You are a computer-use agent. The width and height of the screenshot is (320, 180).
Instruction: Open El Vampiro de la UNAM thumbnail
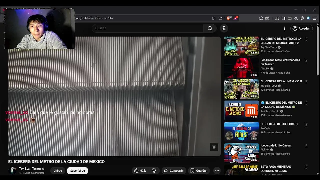(241, 89)
